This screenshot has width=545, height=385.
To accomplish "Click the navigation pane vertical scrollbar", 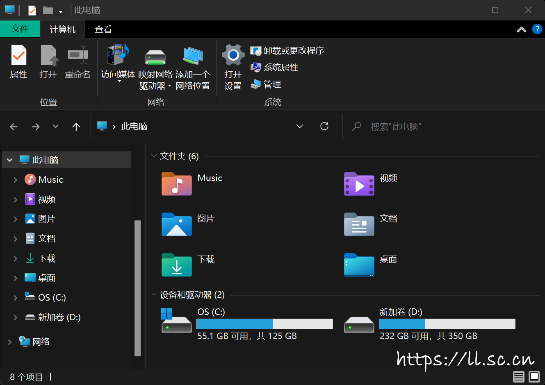I will pos(137,288).
